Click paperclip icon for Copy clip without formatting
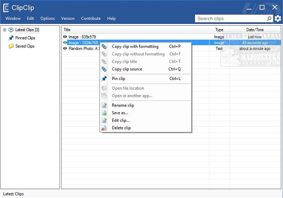This screenshot has width=283, height=198. [x=104, y=54]
